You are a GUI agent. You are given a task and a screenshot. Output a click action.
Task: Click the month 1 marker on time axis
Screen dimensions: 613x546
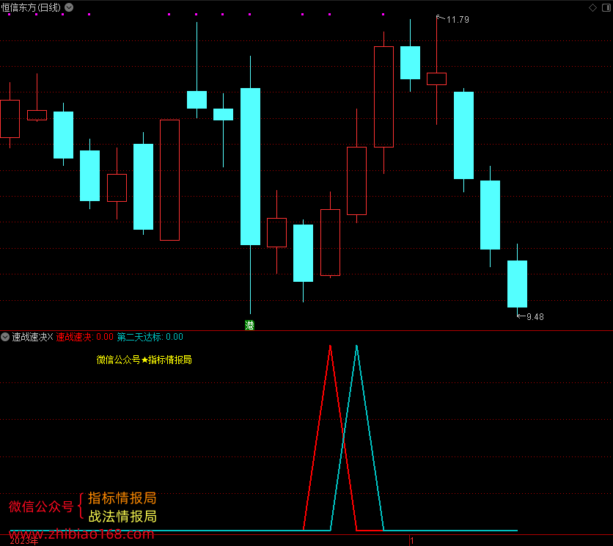click(411, 541)
